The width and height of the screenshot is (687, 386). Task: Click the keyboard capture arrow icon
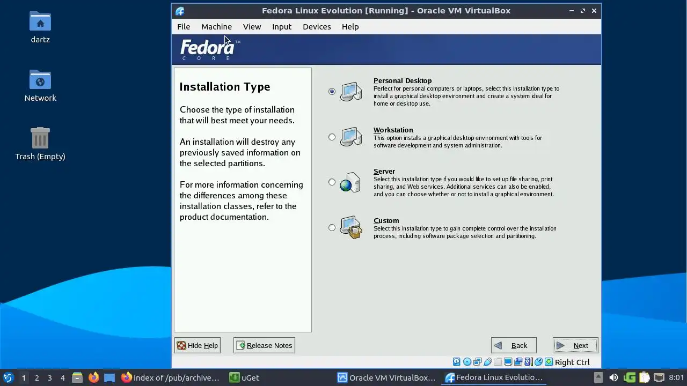click(549, 362)
